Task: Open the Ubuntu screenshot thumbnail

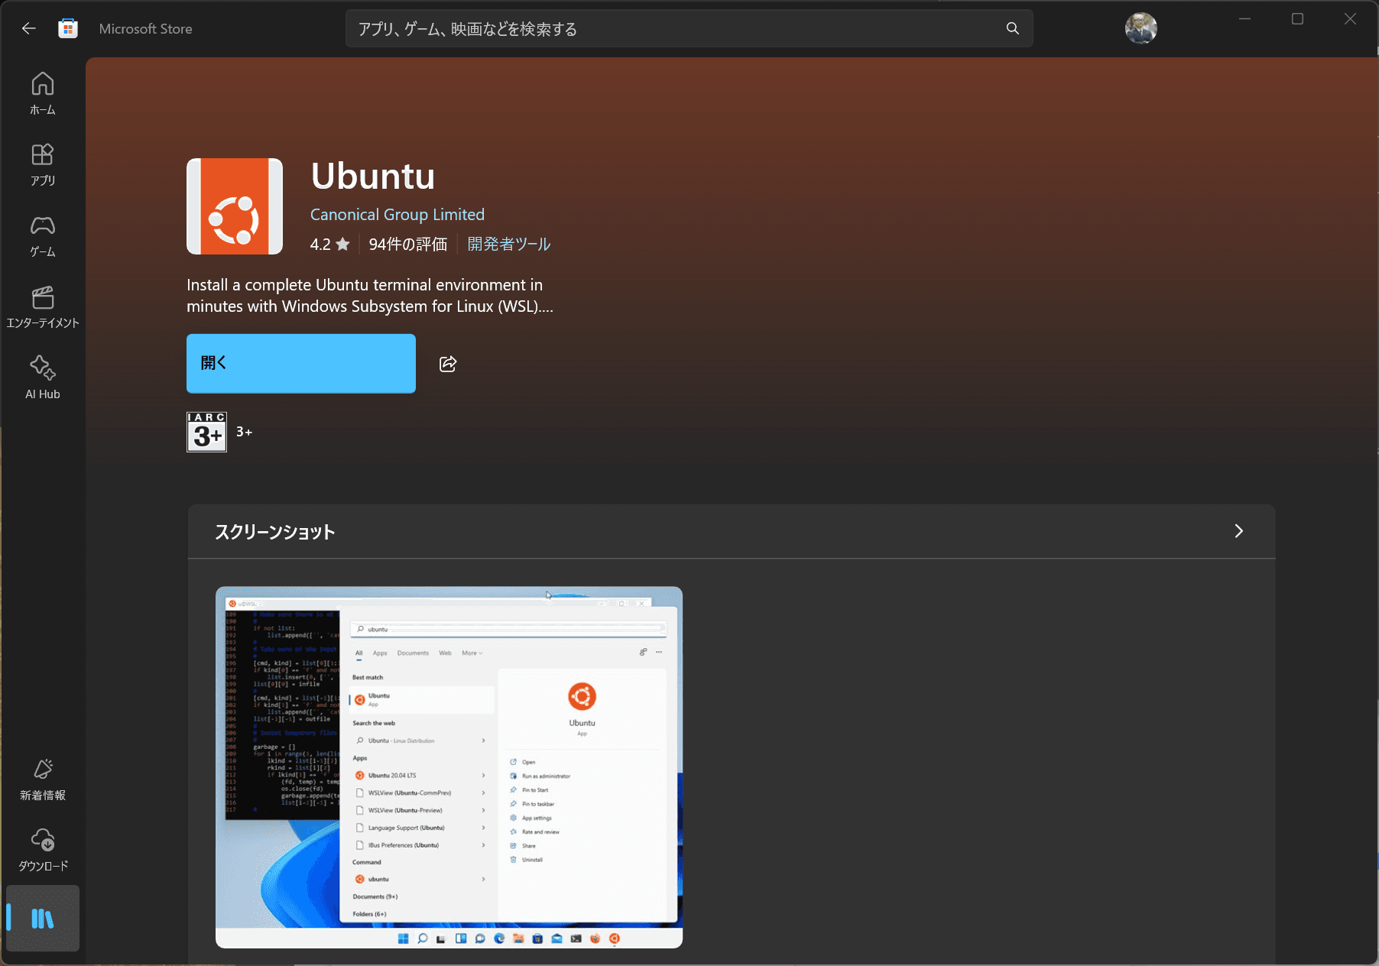Action: [449, 767]
